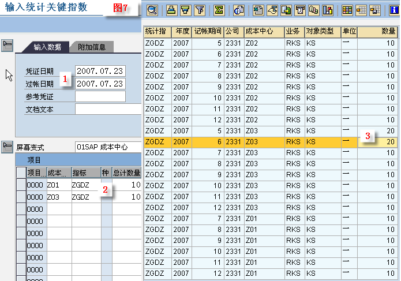Click 2007 in the Z03 period 11 row

click(182, 197)
